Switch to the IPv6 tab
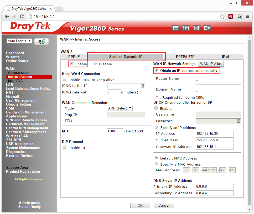This screenshot has width=254, height=214. [x=225, y=57]
